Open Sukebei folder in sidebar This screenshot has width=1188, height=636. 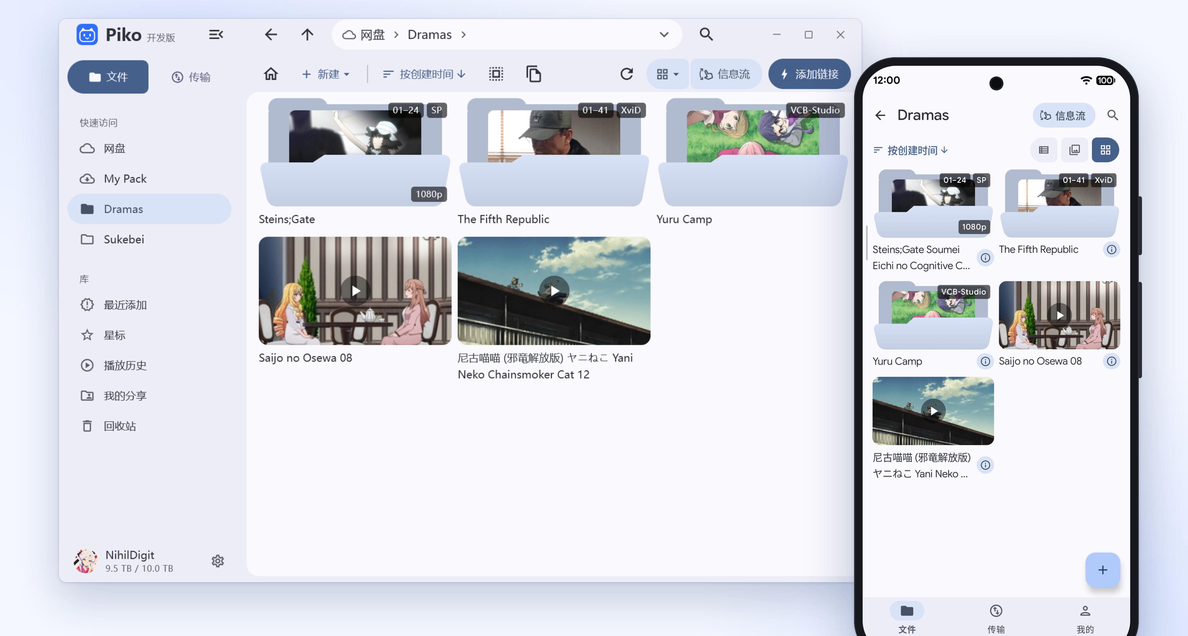click(x=149, y=239)
